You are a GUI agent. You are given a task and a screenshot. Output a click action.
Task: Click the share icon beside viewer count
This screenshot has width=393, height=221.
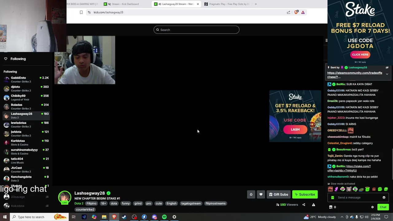(304, 205)
